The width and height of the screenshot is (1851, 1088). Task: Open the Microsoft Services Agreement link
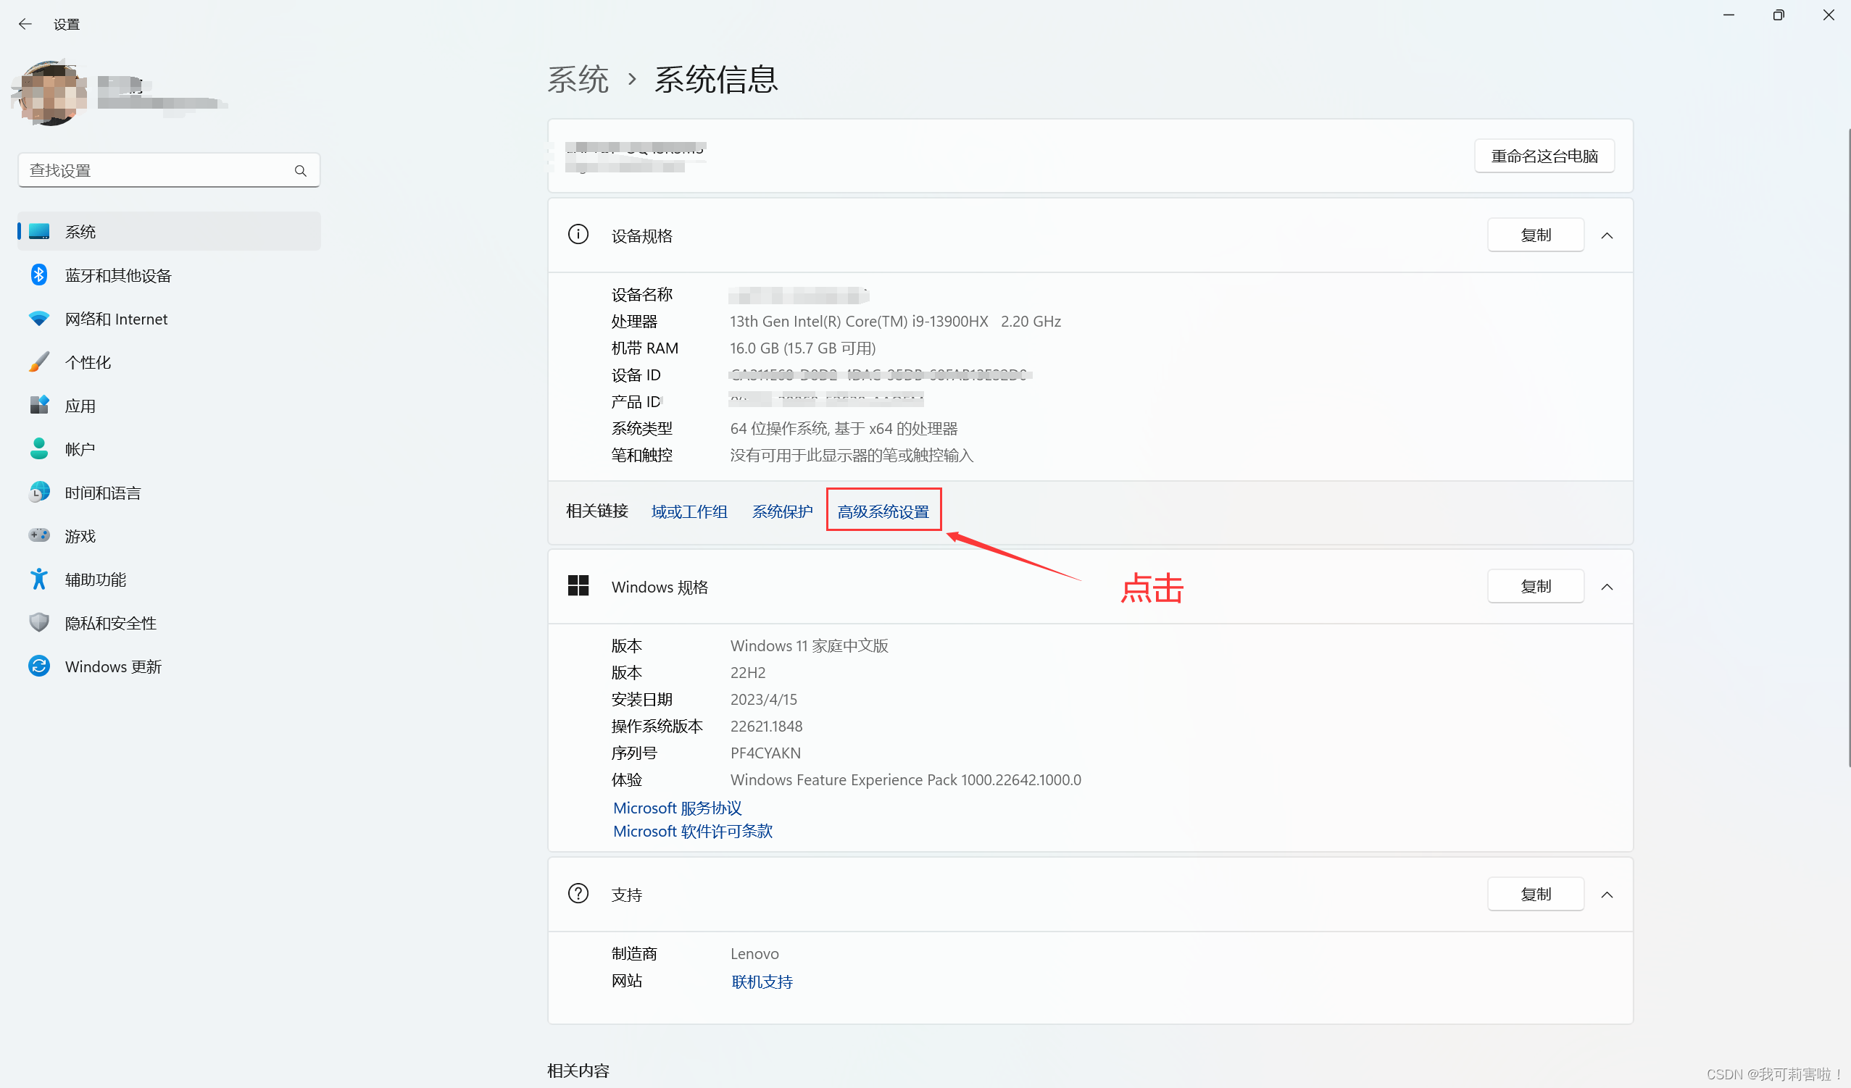coord(676,808)
